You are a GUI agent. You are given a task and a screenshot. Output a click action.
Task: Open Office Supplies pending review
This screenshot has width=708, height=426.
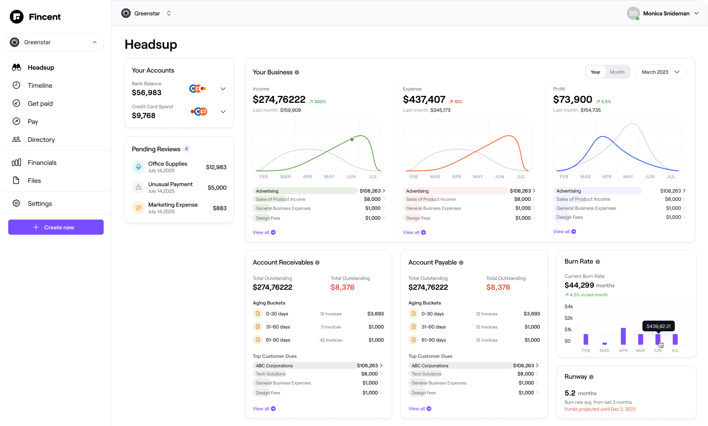point(179,167)
